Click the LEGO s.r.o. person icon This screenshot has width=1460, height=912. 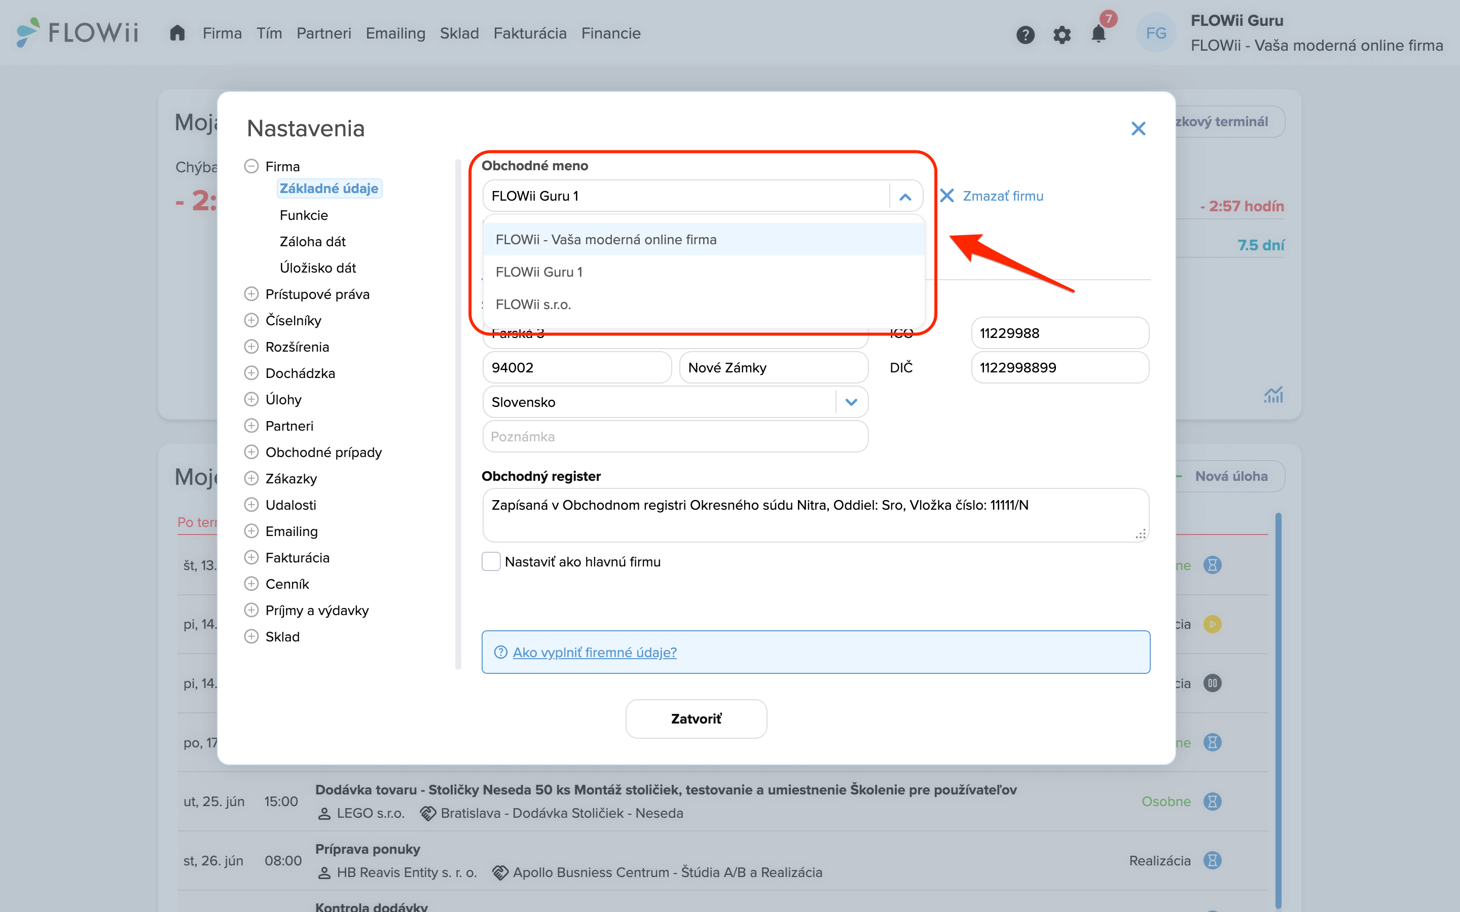point(324,814)
